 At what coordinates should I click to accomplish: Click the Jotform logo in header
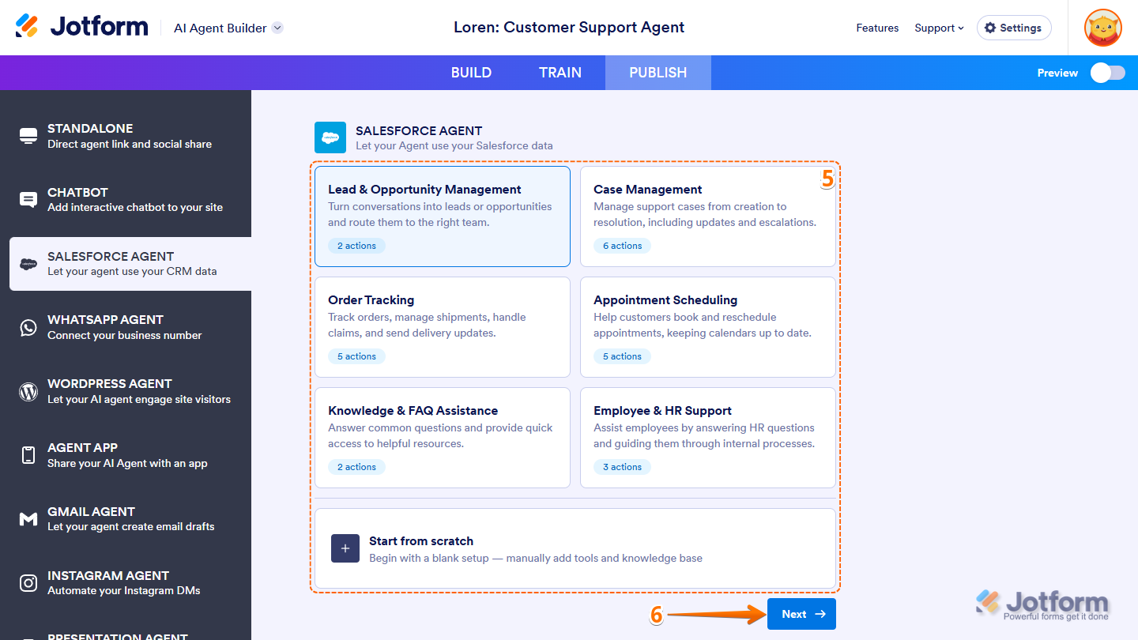coord(81,27)
